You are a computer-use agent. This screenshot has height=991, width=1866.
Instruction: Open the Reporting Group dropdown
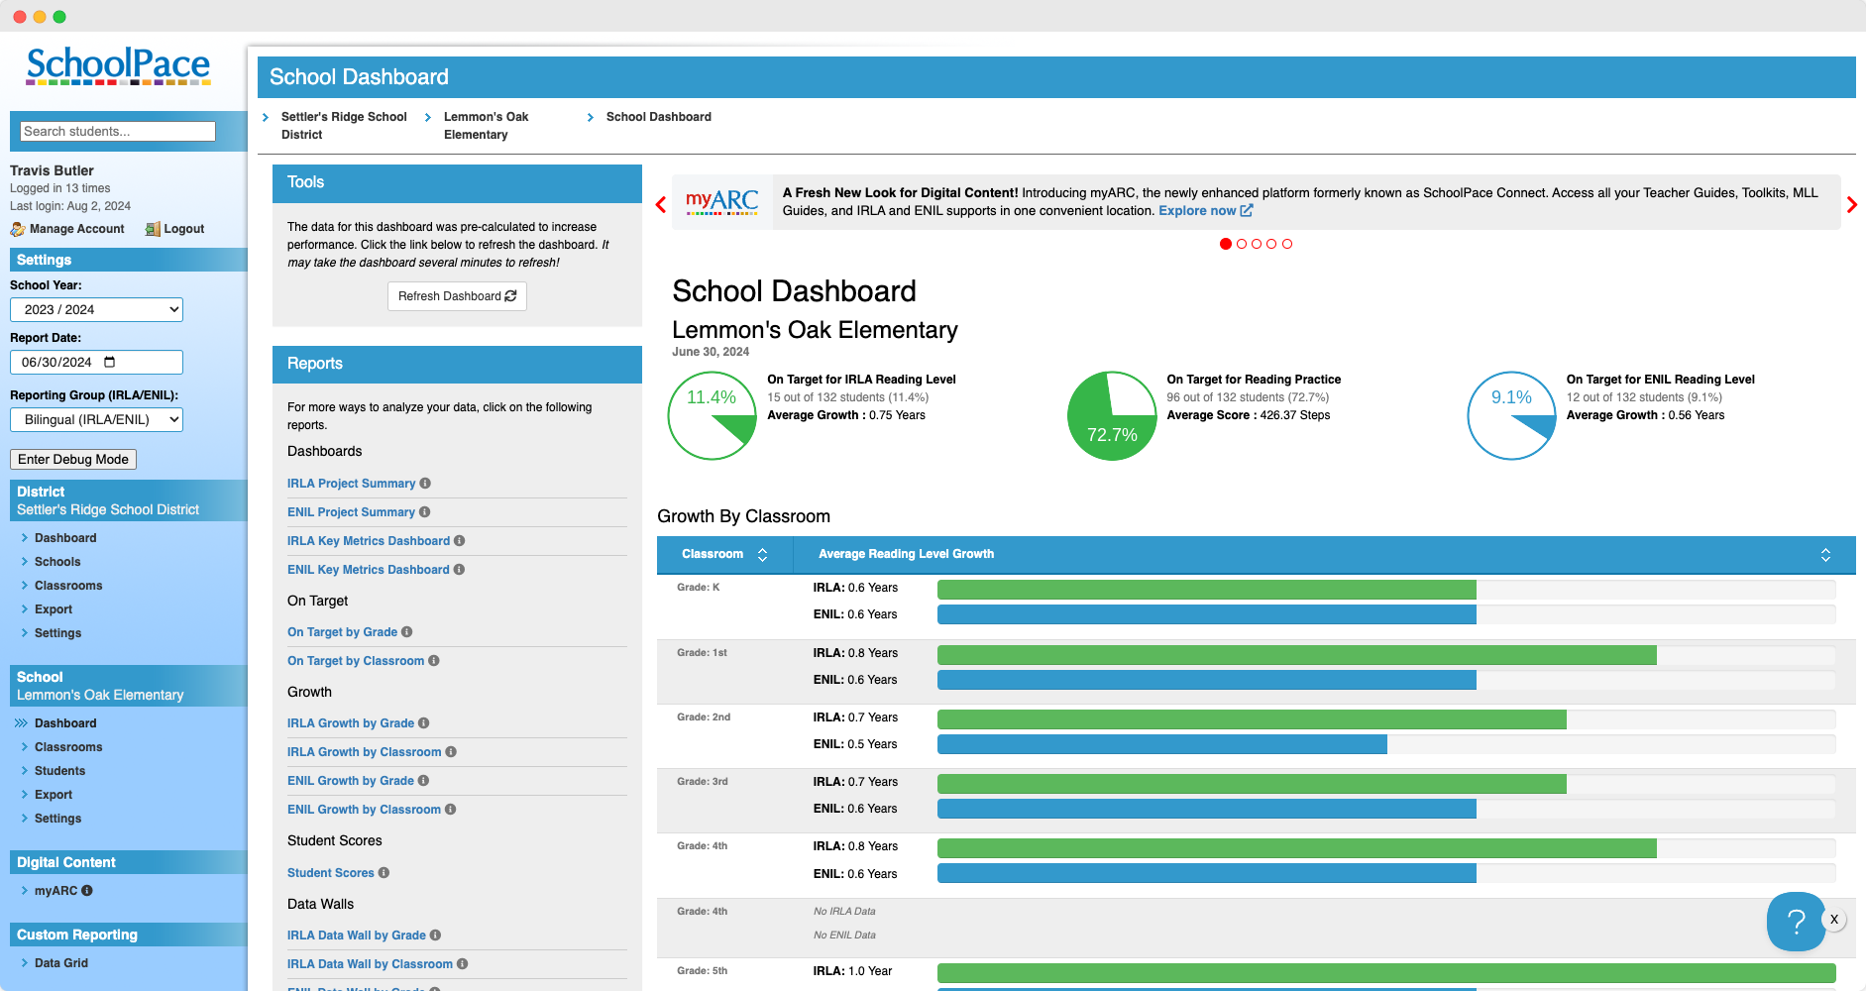(x=96, y=419)
